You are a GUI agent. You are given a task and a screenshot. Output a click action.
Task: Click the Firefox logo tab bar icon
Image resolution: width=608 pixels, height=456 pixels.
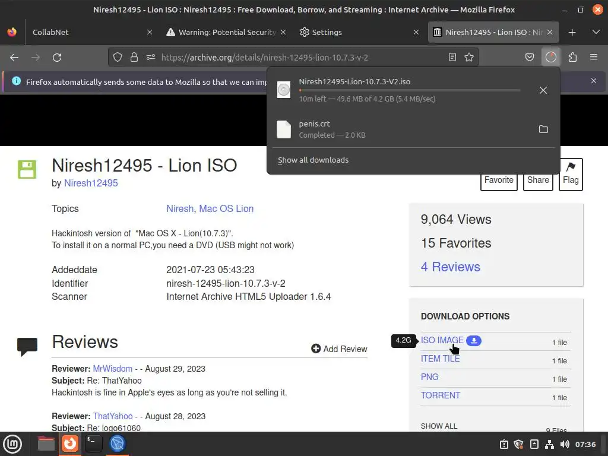(x=12, y=32)
